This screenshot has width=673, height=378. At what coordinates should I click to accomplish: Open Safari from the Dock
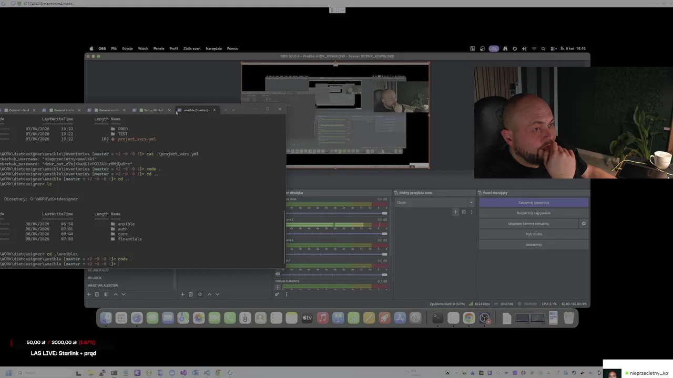[137, 318]
